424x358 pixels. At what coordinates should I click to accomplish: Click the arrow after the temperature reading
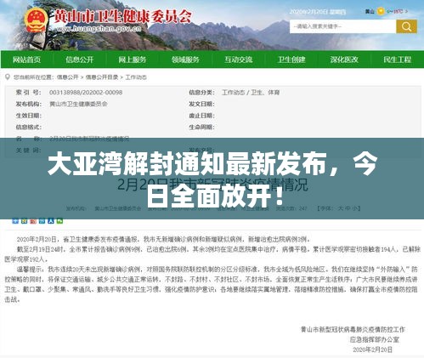pyautogui.click(x=407, y=12)
